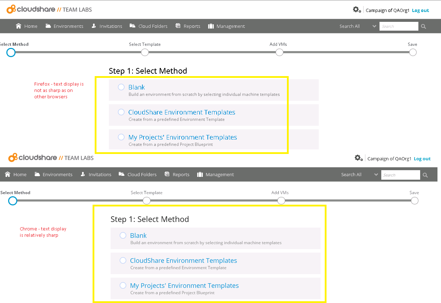Open settings gear in upper Firefox page header

click(x=357, y=10)
